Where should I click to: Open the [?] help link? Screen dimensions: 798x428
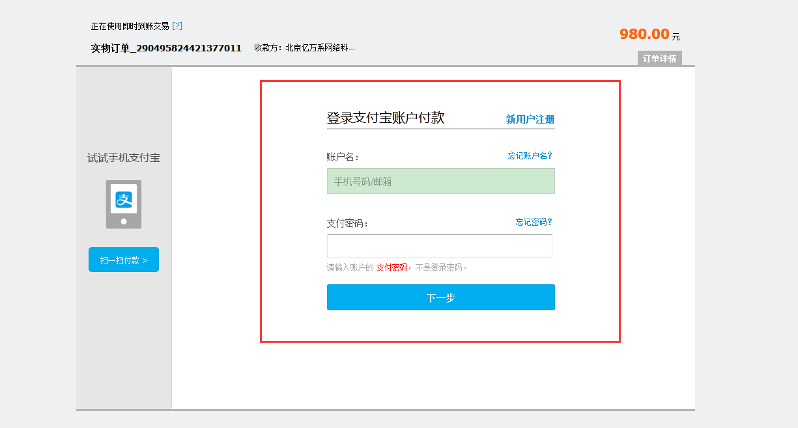tap(177, 26)
